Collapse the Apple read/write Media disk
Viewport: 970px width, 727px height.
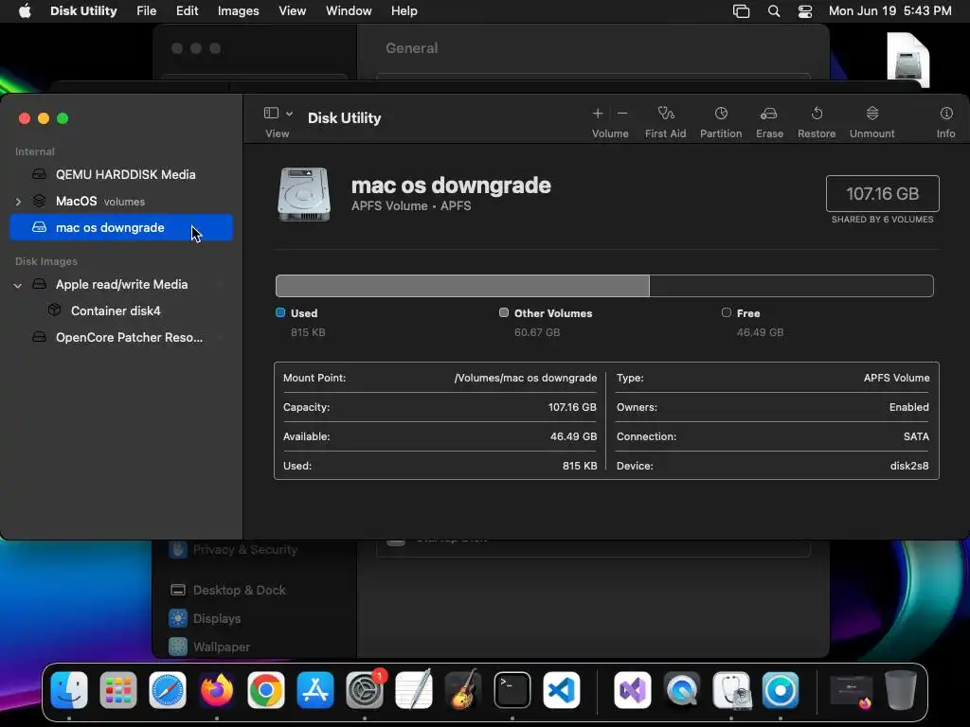(x=18, y=285)
